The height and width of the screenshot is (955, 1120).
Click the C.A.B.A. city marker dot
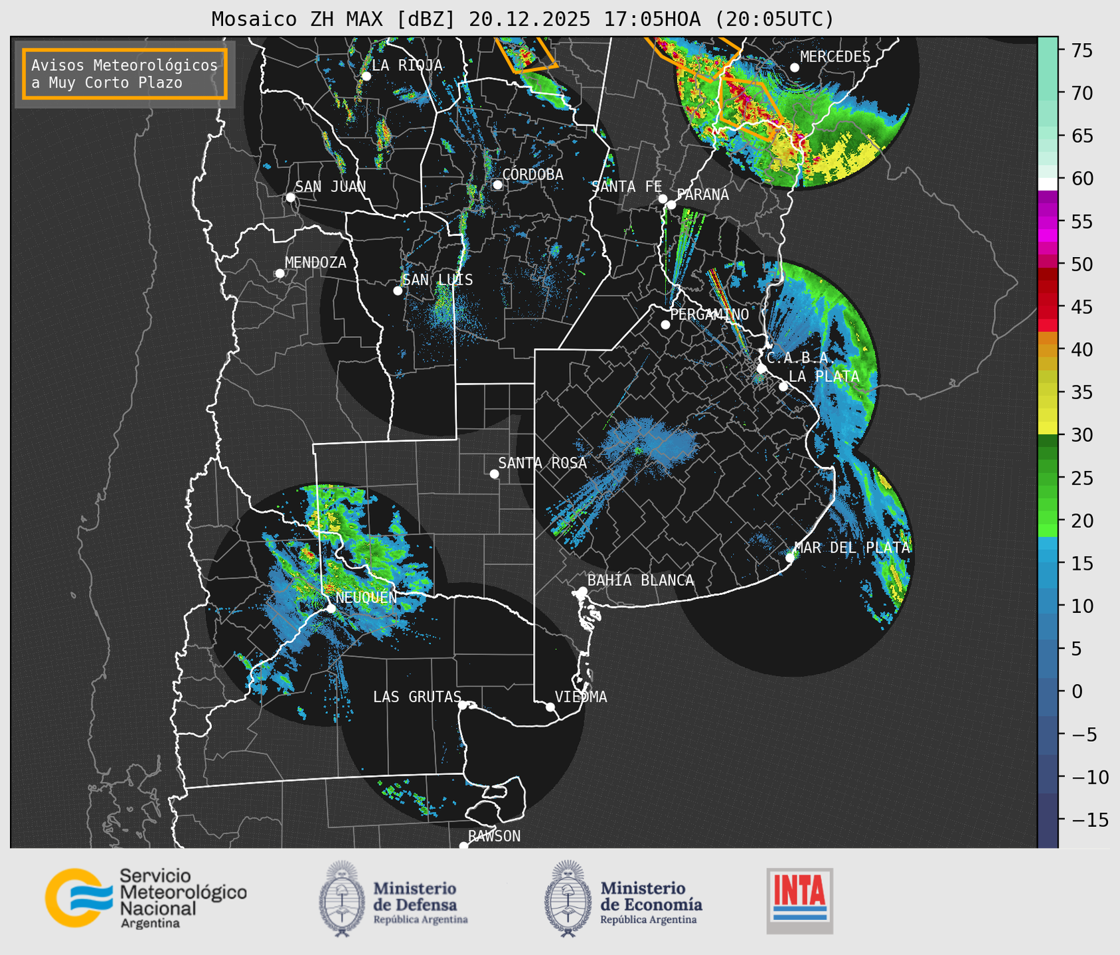click(761, 368)
